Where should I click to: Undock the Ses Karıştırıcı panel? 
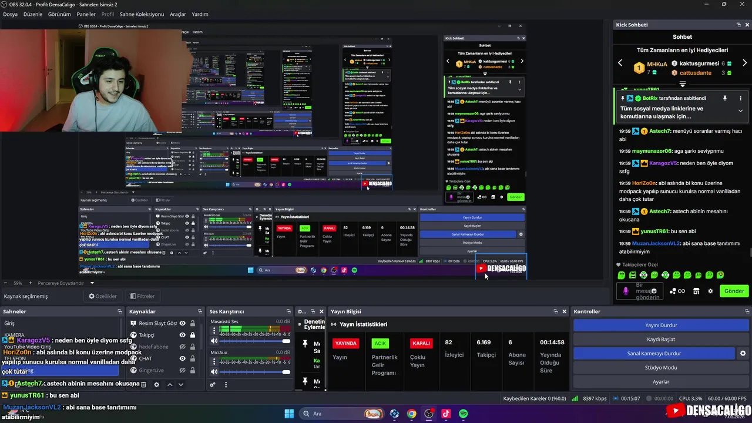(288, 311)
